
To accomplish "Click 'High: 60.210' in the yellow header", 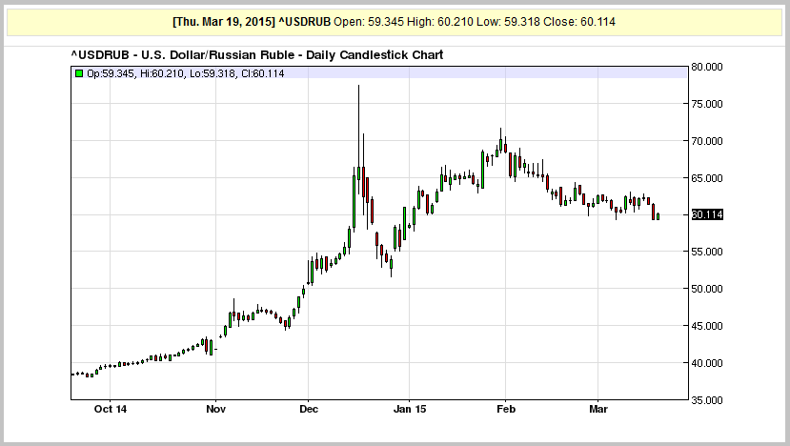I will 438,22.
